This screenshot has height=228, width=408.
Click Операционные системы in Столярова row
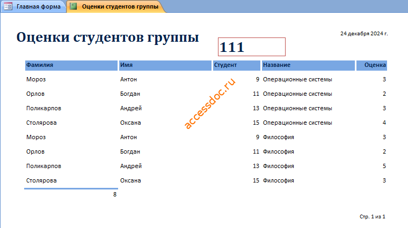pyautogui.click(x=297, y=123)
